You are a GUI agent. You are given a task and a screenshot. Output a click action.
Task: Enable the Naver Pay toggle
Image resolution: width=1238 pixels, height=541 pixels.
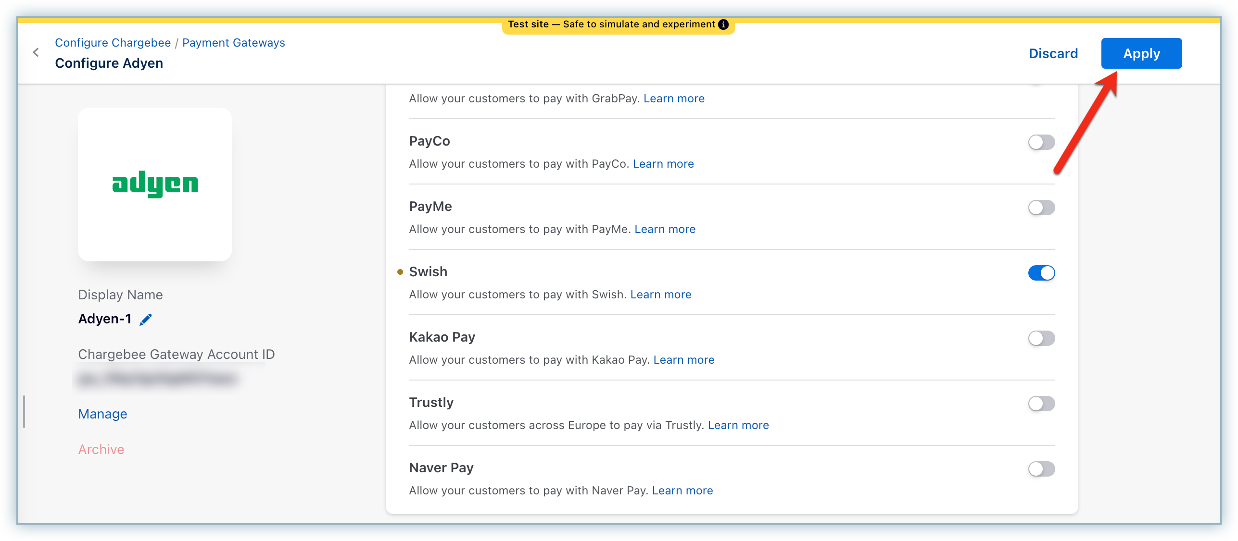tap(1041, 469)
